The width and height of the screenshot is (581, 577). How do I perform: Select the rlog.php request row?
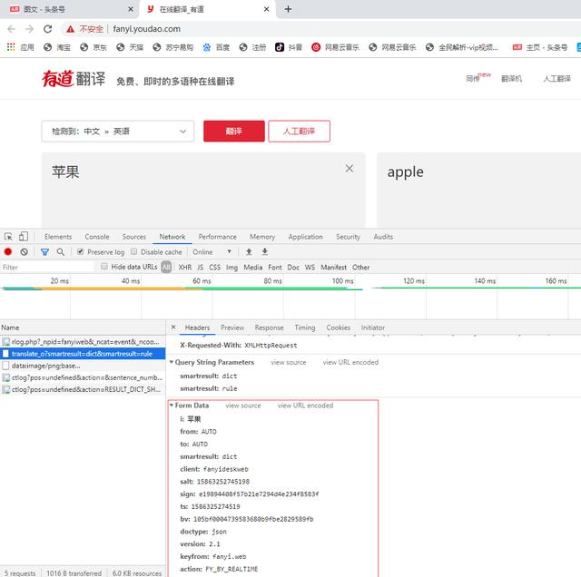coord(83,341)
